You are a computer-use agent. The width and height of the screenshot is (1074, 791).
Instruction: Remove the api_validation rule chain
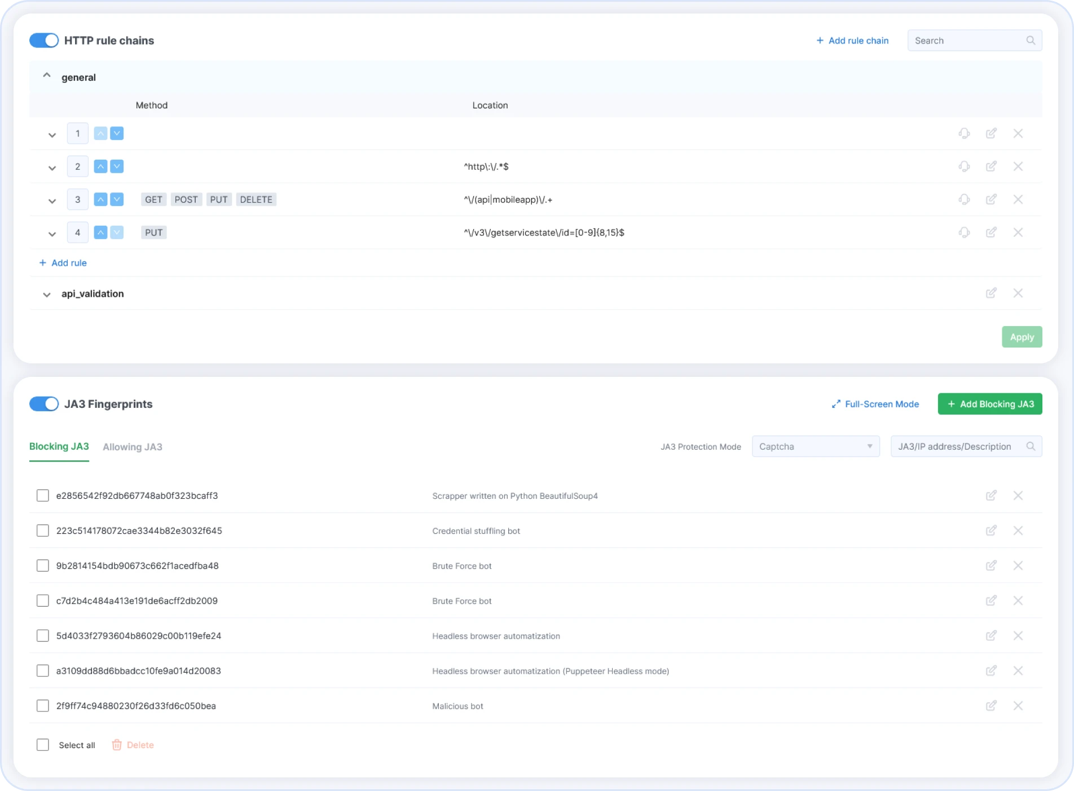1018,293
